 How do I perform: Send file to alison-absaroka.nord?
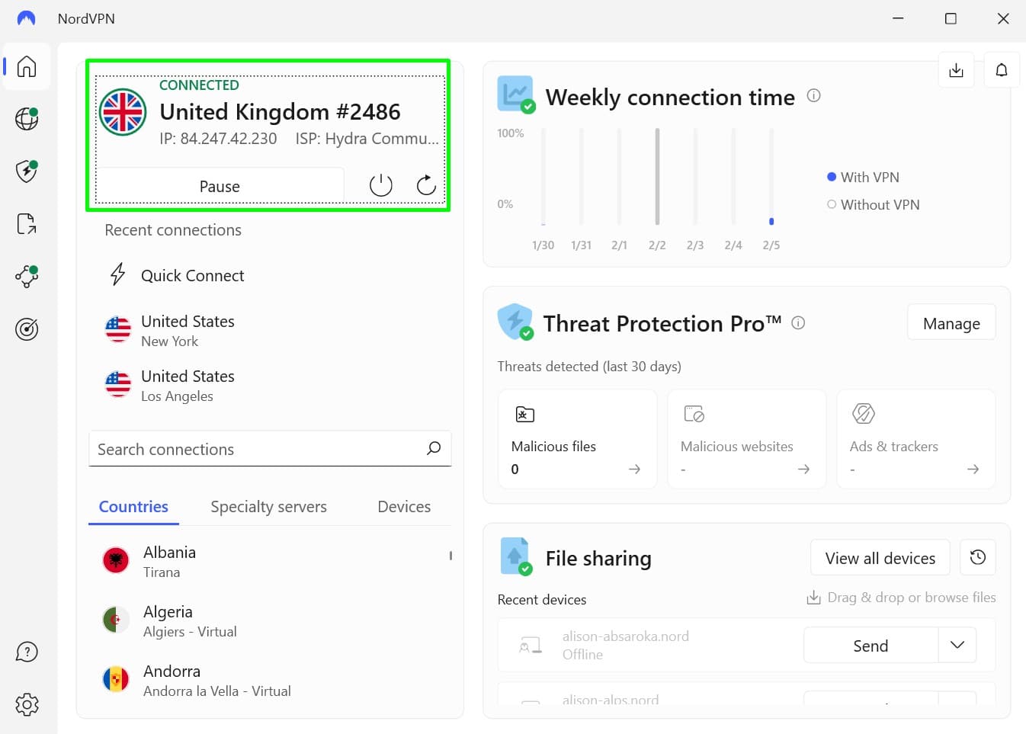tap(870, 646)
